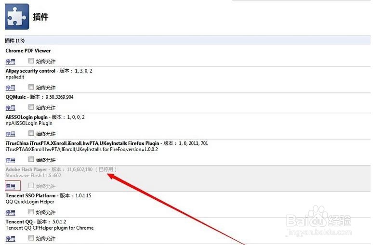Check 始终允许 for AliSSOLogin plugin
Viewport: 373px width, 245px height.
31,133
